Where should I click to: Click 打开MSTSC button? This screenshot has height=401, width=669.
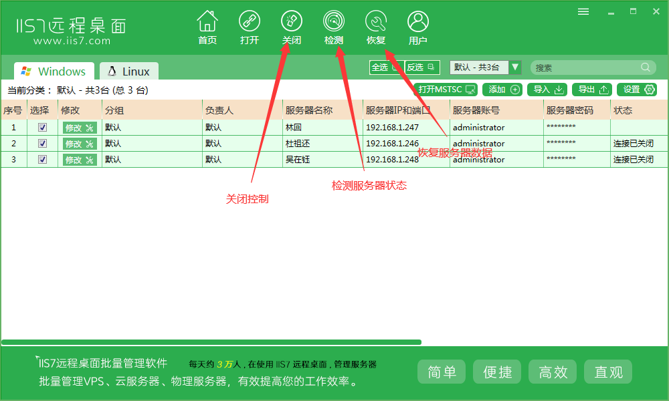[x=446, y=90]
